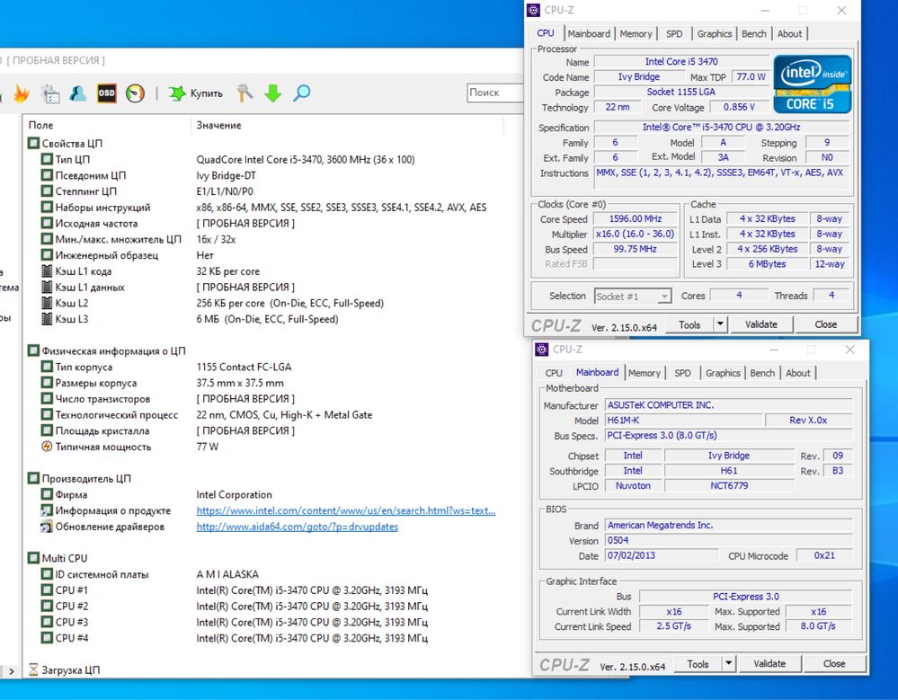Select the Наборы инструкций row label
Viewport: 898px width, 700px height.
click(x=103, y=208)
